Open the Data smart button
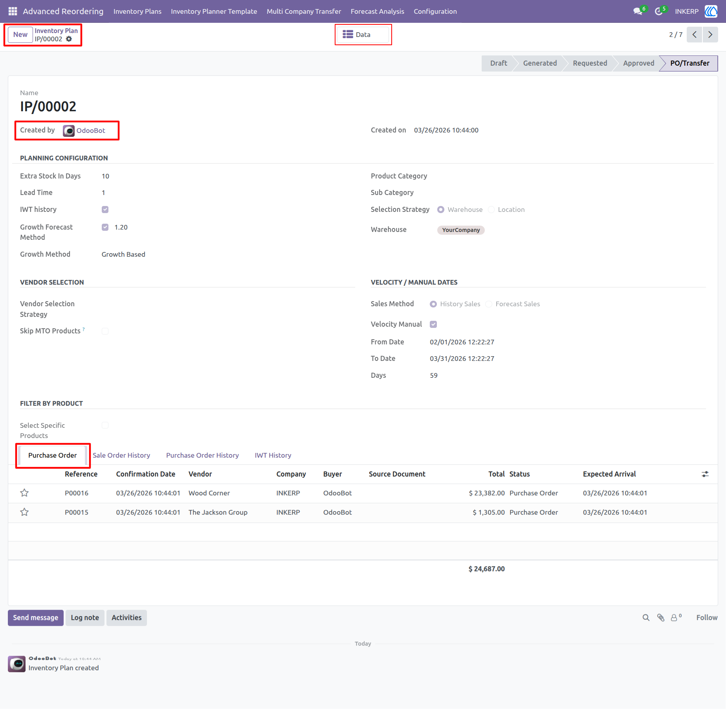726x710 pixels. (x=363, y=35)
